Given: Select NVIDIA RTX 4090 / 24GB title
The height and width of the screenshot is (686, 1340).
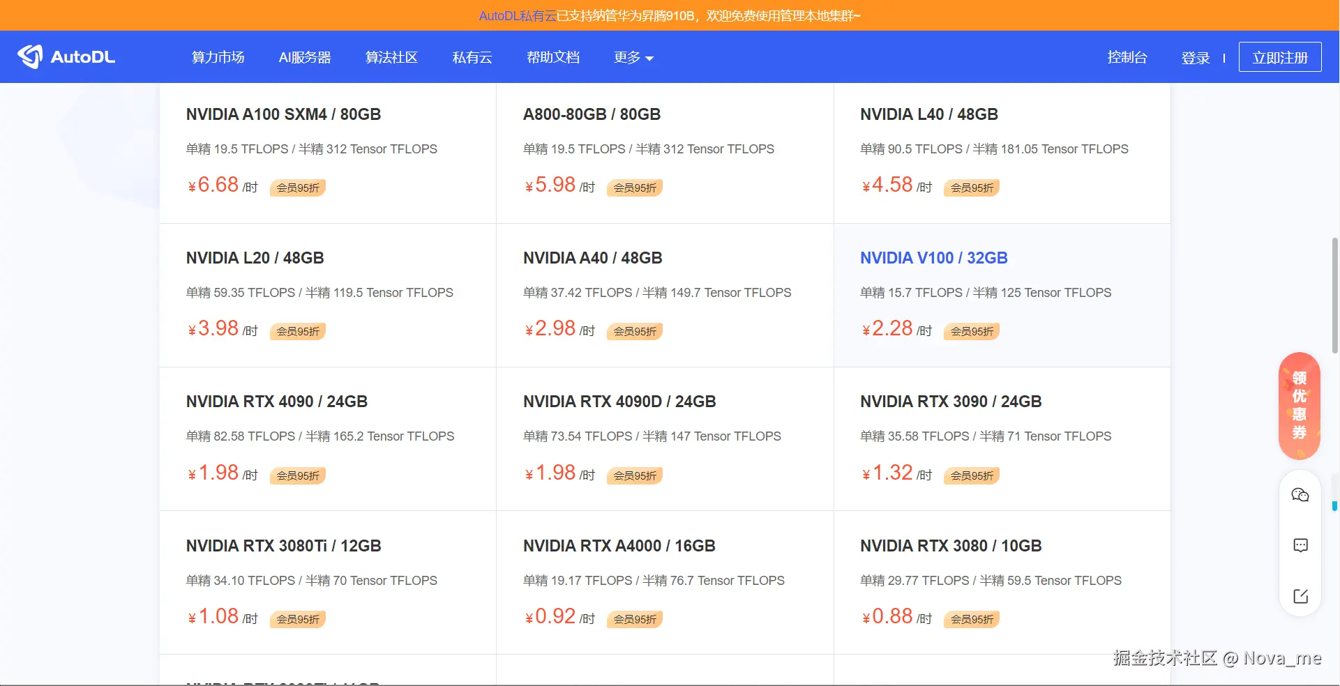Looking at the screenshot, I should pos(277,402).
